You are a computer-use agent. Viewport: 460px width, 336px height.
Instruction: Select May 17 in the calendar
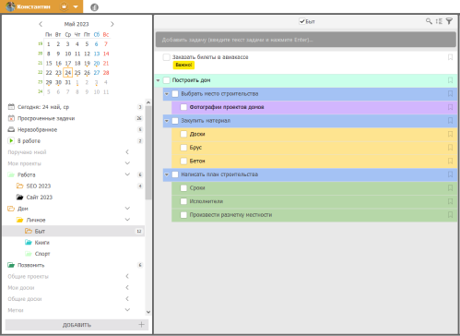tap(68, 63)
